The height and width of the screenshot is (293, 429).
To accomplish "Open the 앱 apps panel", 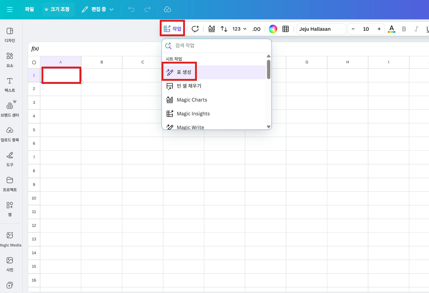I will point(10,209).
